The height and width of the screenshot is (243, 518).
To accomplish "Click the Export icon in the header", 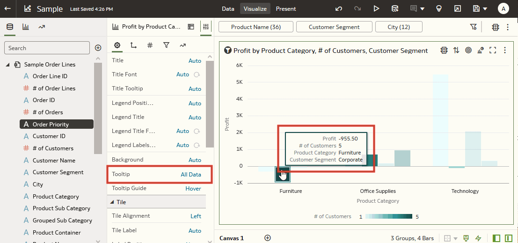I will point(457,8).
